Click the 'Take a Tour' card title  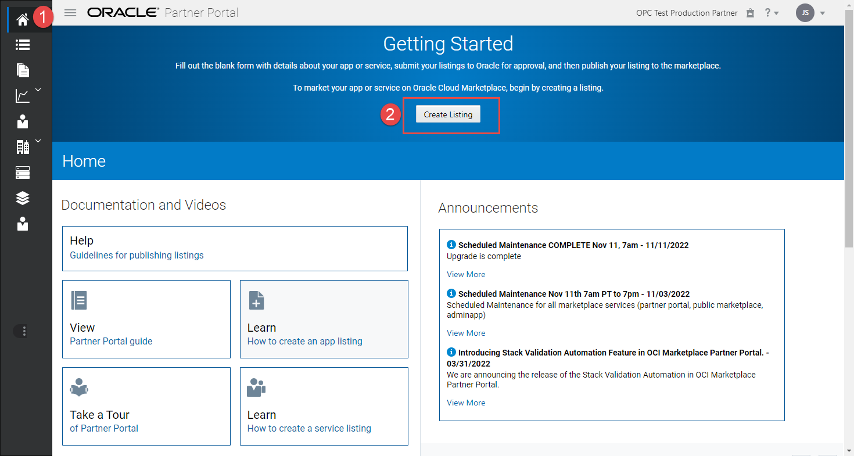[99, 415]
